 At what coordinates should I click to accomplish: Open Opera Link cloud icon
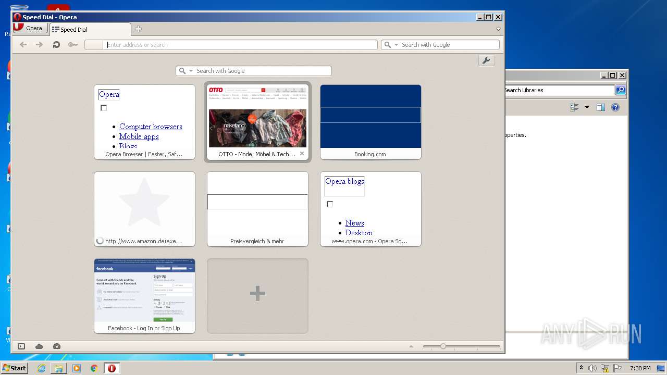click(39, 346)
